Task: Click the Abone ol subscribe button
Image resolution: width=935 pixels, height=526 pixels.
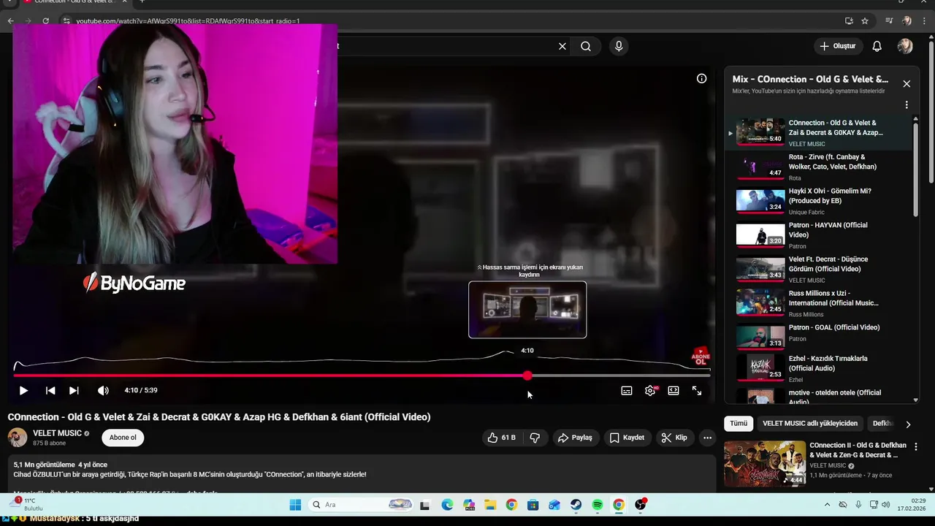Action: 123,438
